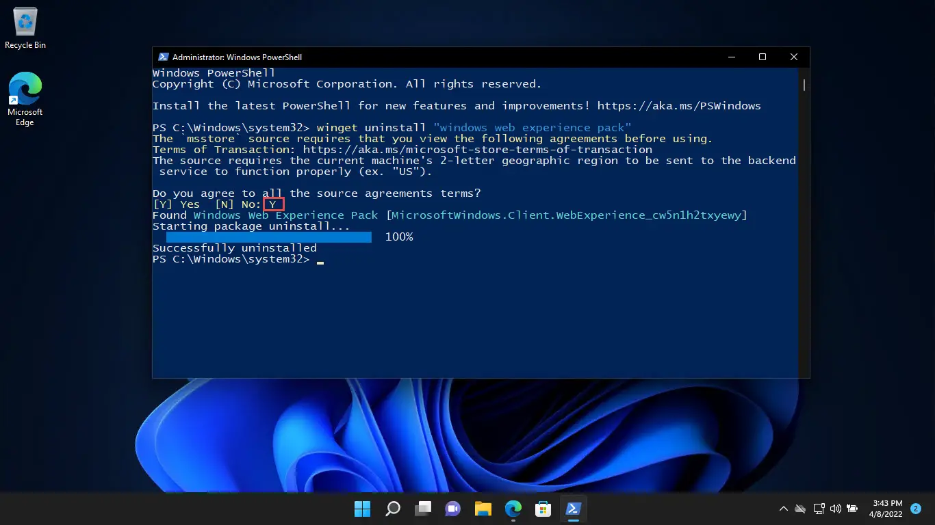Click "Successfully uninstalled" text line
The height and width of the screenshot is (525, 935).
click(235, 248)
